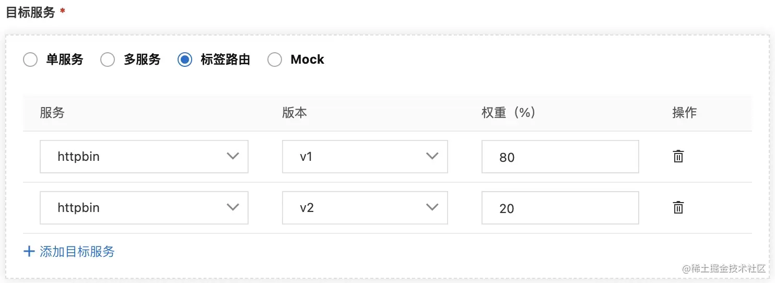This screenshot has width=775, height=283.
Task: Delete the httpbin v1 row with trash icon
Action: pyautogui.click(x=678, y=156)
